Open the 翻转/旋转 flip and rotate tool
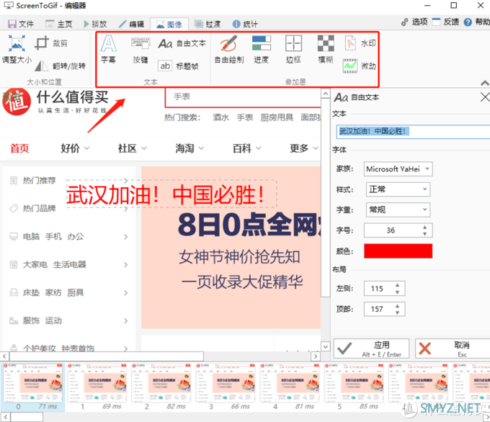This screenshot has width=490, height=422. (60, 66)
